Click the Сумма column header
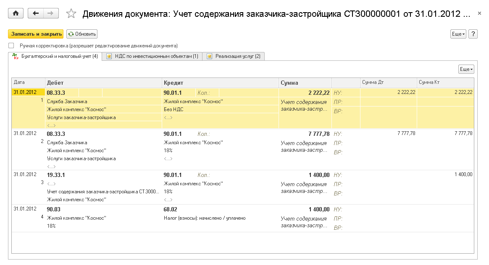The width and height of the screenshot is (489, 265). [305, 83]
